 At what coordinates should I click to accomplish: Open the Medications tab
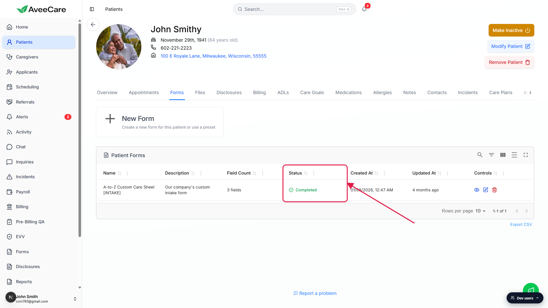348,93
